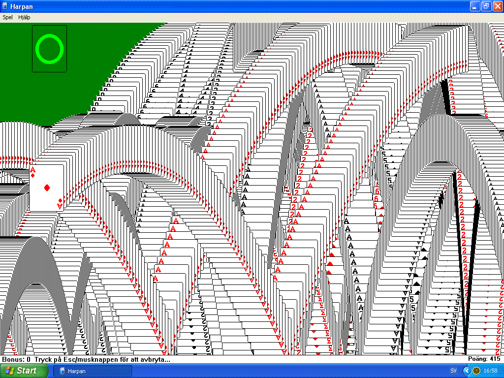Close the Harpan game window
This screenshot has width=504, height=378.
497,6
